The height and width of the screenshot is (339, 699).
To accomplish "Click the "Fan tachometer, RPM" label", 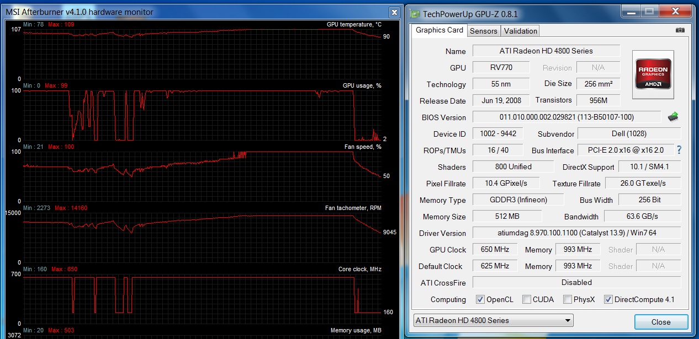I will click(353, 208).
